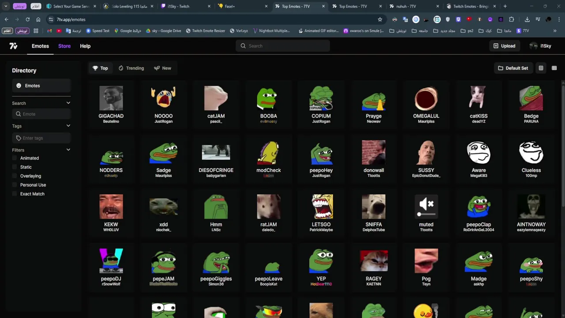
Task: Focus the top Search field
Action: click(x=282, y=46)
